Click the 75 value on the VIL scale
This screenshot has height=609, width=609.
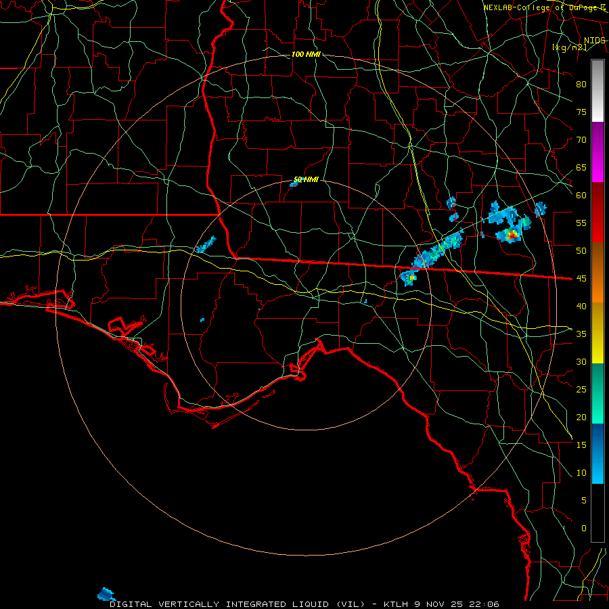(x=581, y=112)
